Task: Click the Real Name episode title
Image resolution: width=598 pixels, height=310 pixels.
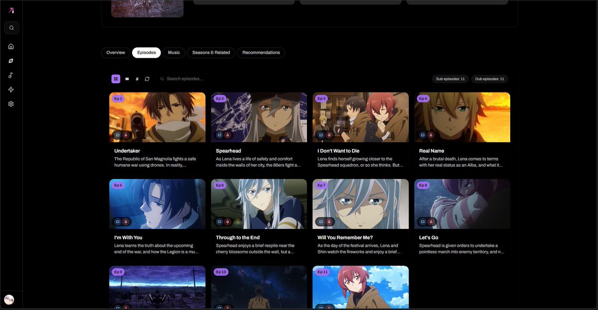Action: (x=432, y=151)
